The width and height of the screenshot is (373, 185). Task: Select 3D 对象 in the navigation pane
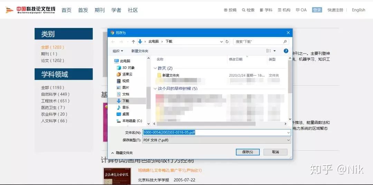click(x=126, y=68)
